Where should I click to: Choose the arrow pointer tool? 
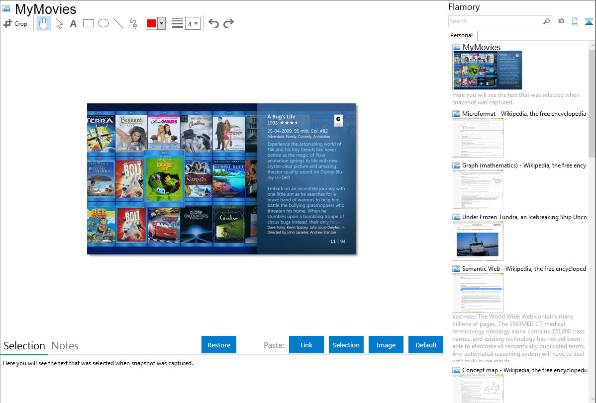59,23
